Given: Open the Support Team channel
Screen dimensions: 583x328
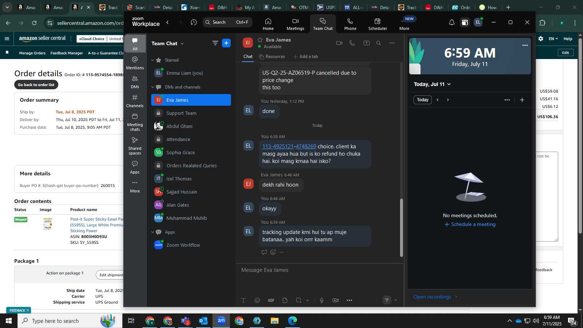Looking at the screenshot, I should (191, 113).
